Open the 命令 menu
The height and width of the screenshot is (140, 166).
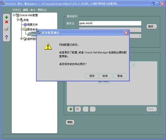[33, 10]
